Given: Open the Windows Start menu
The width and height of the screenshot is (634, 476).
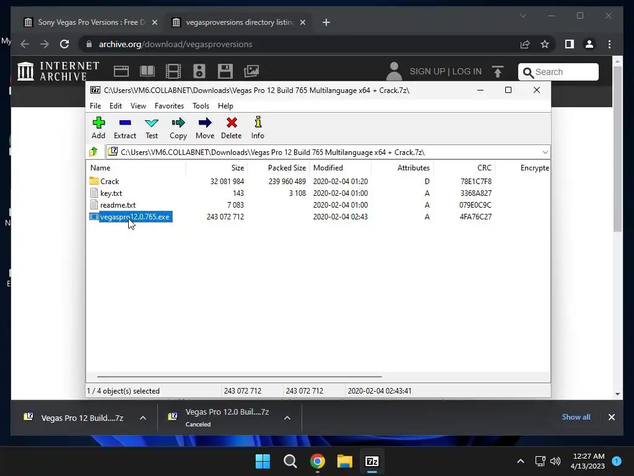Looking at the screenshot, I should tap(263, 461).
